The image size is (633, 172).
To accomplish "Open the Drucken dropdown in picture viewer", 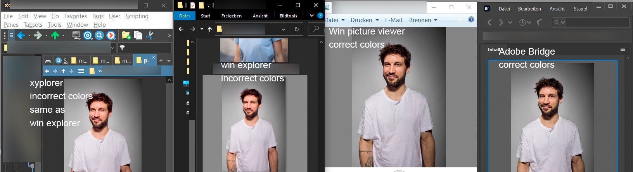I will 364,20.
